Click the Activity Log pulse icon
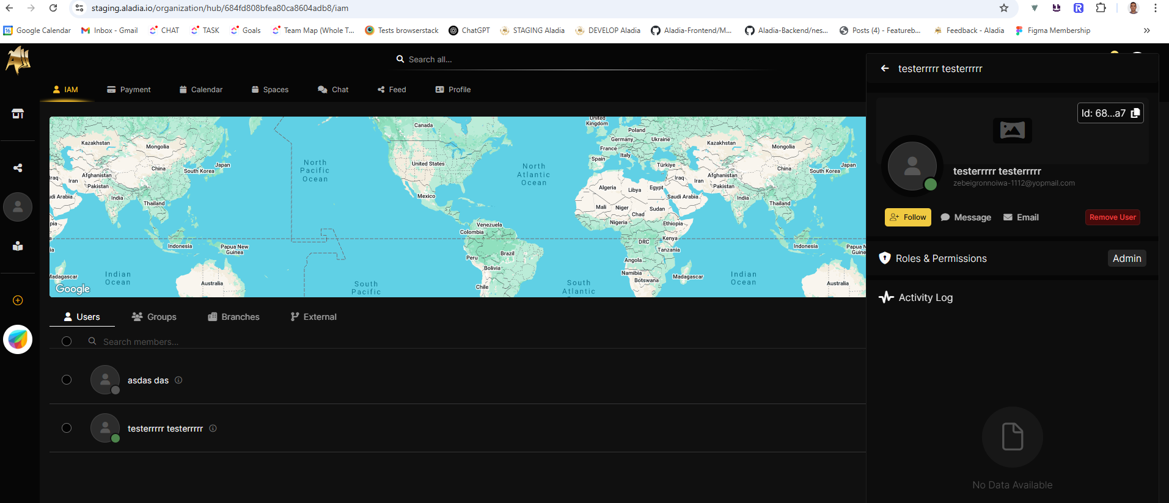The width and height of the screenshot is (1169, 503). 886,297
